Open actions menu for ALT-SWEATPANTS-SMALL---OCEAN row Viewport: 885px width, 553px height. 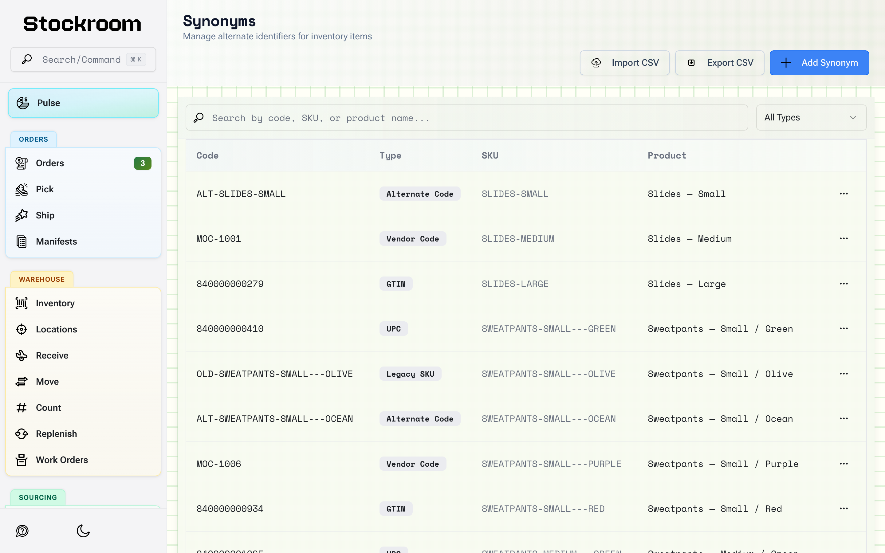(844, 418)
